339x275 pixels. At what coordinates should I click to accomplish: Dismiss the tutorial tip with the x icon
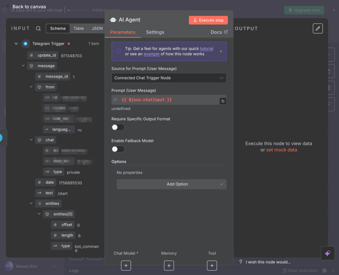(x=221, y=51)
